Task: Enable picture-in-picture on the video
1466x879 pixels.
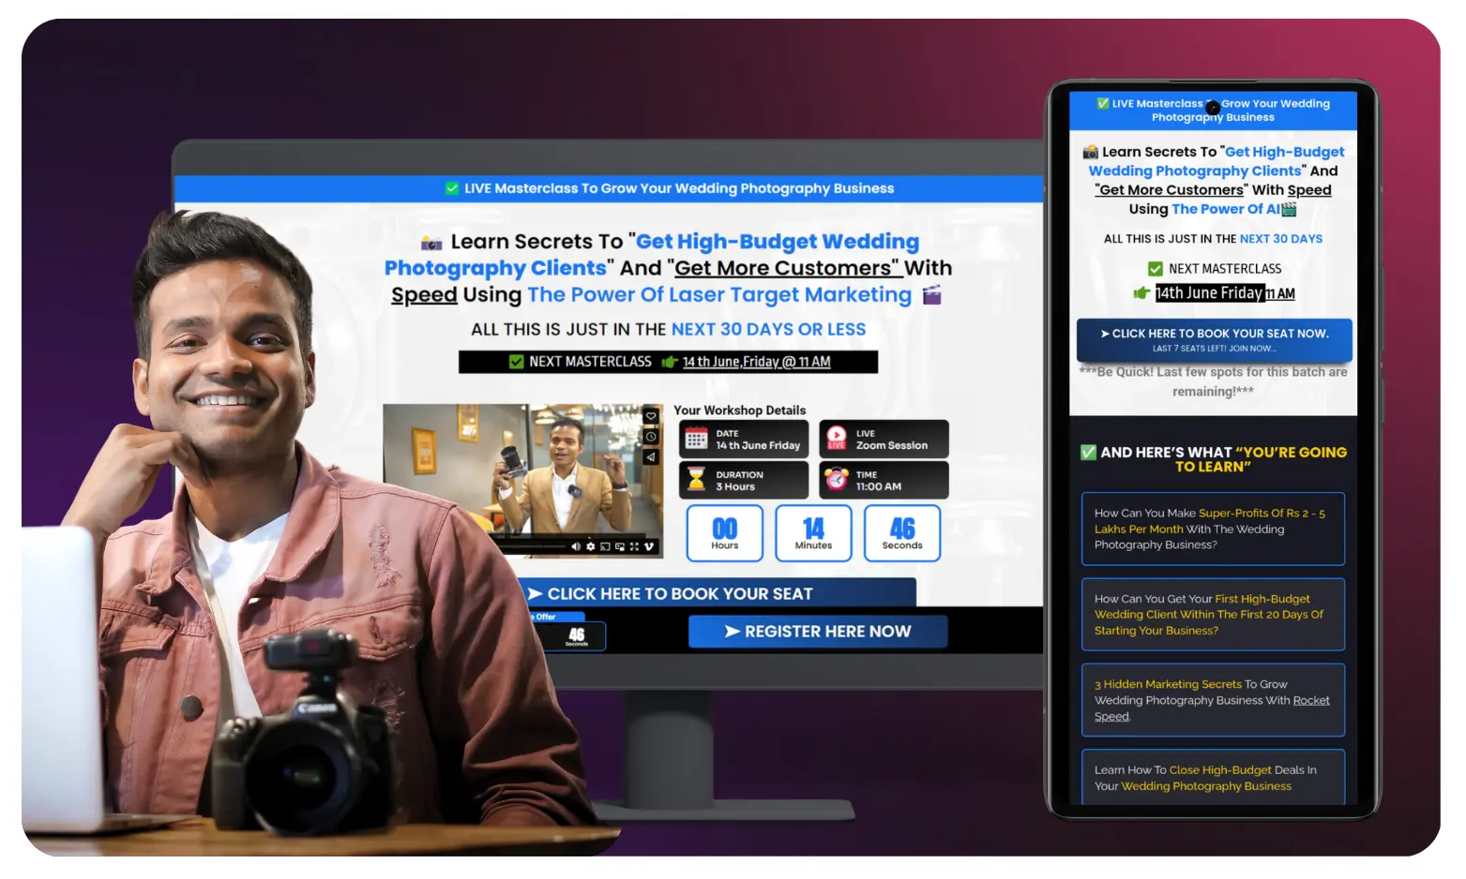Action: click(x=620, y=546)
